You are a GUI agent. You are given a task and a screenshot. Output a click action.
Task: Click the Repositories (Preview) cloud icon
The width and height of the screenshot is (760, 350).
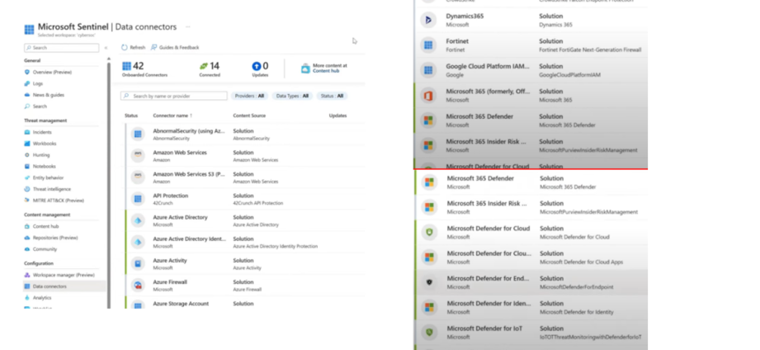coord(27,238)
